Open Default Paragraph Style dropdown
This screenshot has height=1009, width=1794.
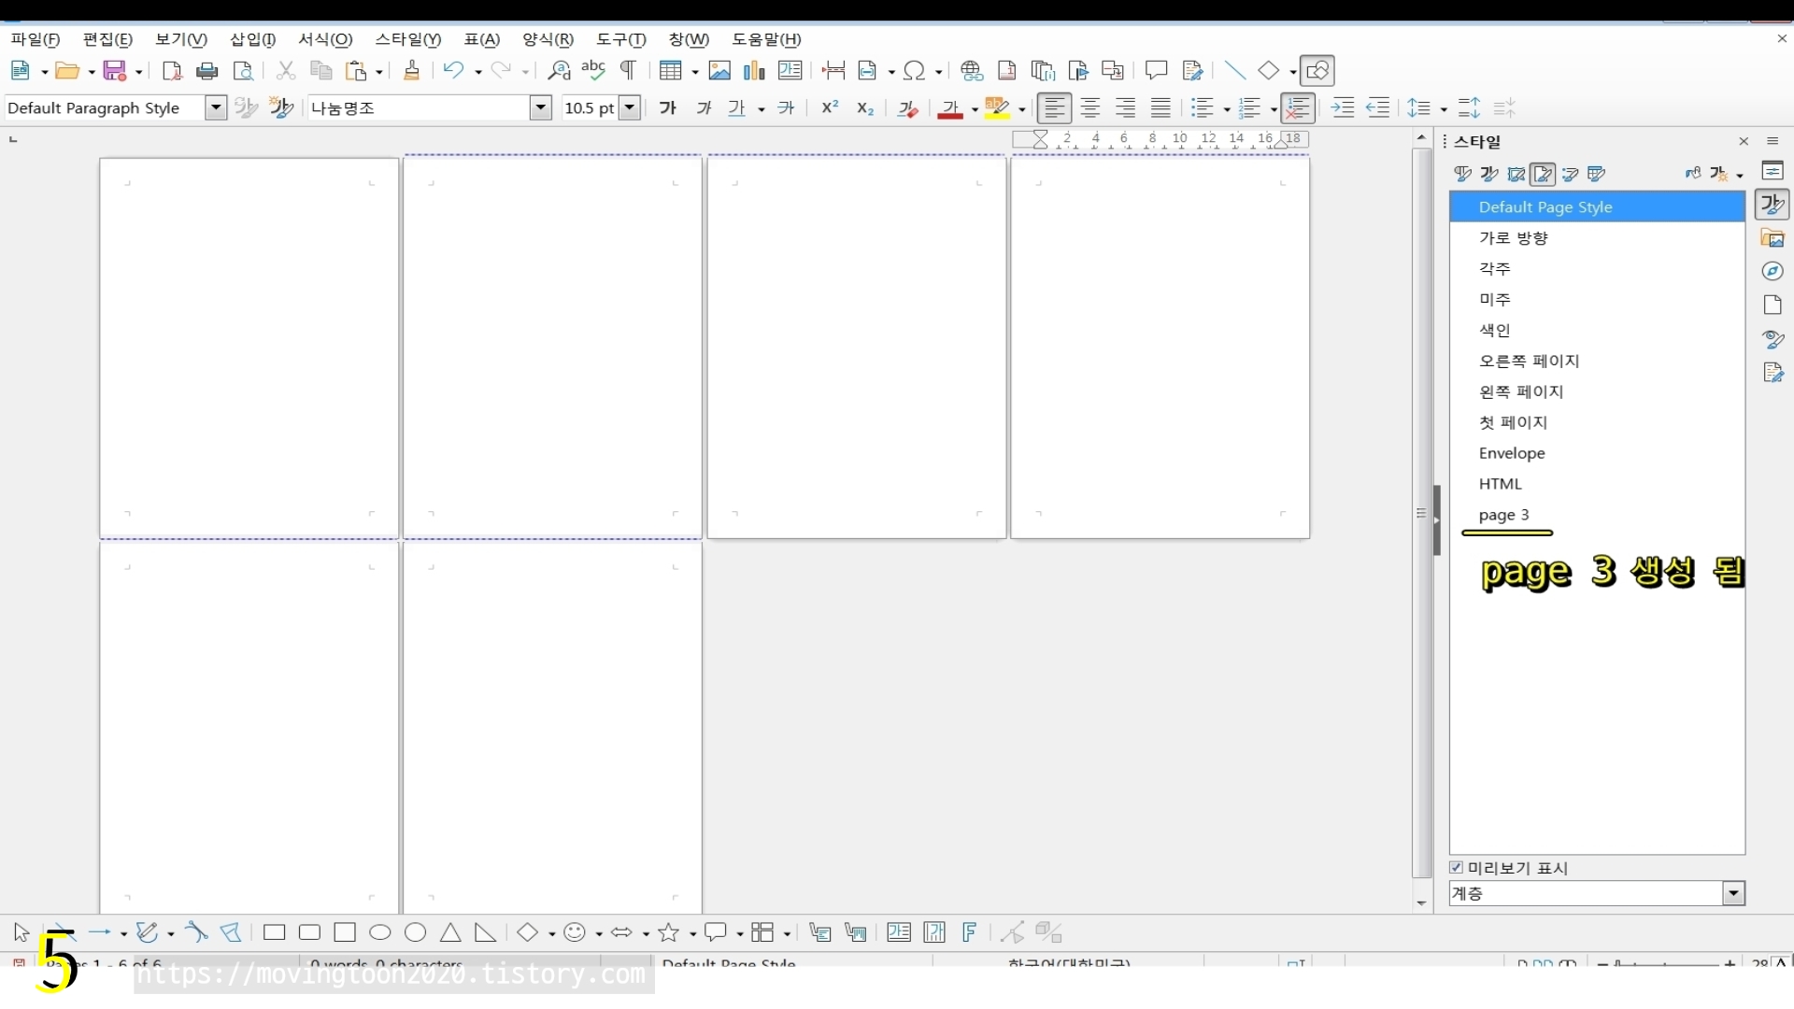click(216, 108)
